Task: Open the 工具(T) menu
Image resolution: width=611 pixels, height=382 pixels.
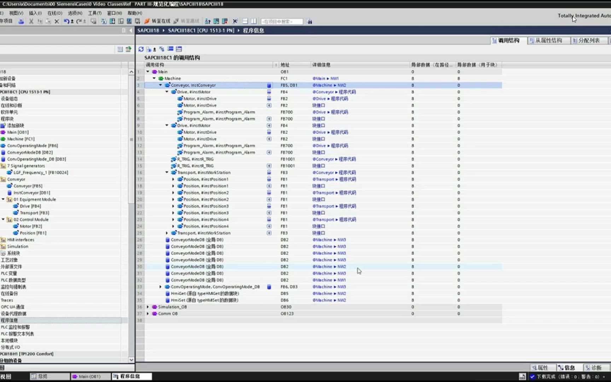Action: coord(95,13)
